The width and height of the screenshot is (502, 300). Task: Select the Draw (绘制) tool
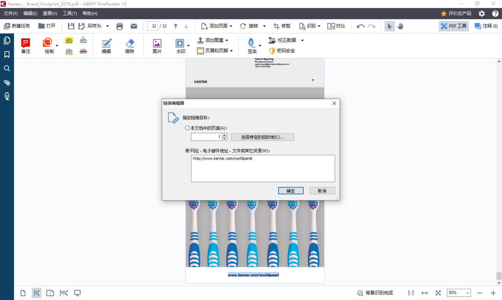(48, 46)
